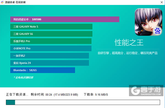Close the 逍遥安卓 installer window
165x108 pixels.
[162, 2]
